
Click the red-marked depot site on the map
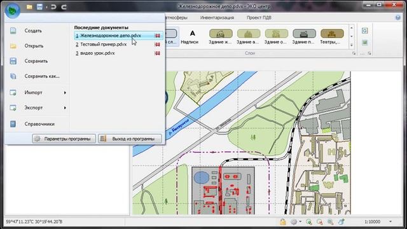coord(223,191)
